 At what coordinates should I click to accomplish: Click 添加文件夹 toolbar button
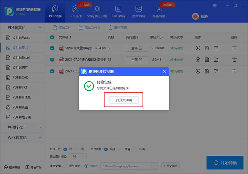click(90, 28)
